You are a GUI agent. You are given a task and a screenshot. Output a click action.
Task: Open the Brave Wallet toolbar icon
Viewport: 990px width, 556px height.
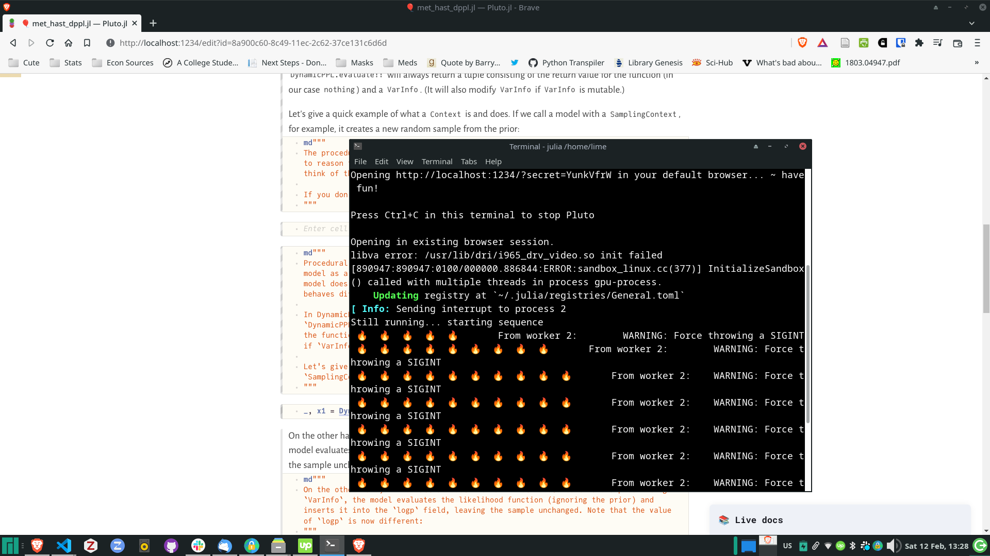(x=958, y=43)
